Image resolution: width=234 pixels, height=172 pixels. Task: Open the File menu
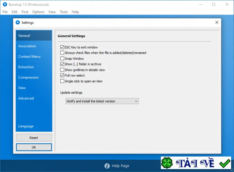coord(5,12)
